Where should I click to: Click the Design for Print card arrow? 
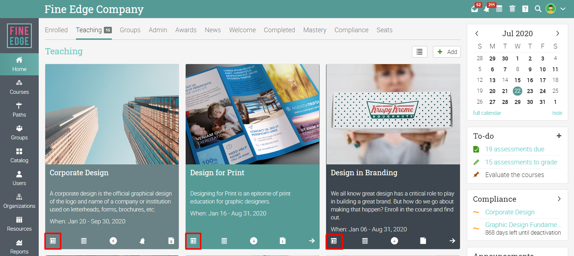click(312, 241)
